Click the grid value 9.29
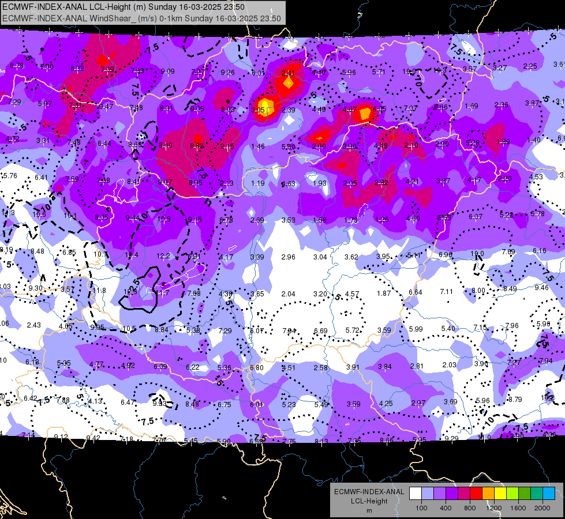 pyautogui.click(x=451, y=438)
